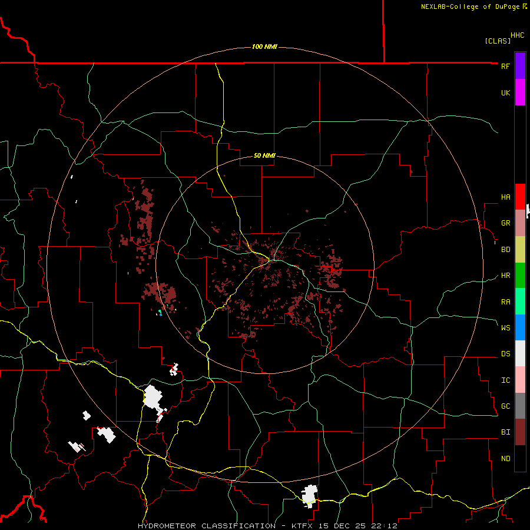Click the HA legend label
This screenshot has width=530, height=530.
click(505, 197)
